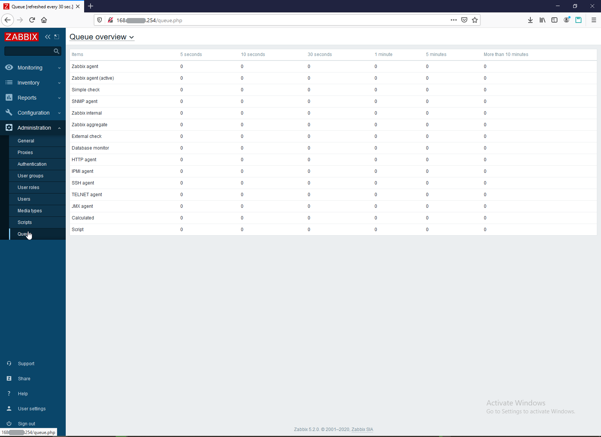The height and width of the screenshot is (437, 601).
Task: Go back with browser back arrow
Action: pyautogui.click(x=8, y=20)
